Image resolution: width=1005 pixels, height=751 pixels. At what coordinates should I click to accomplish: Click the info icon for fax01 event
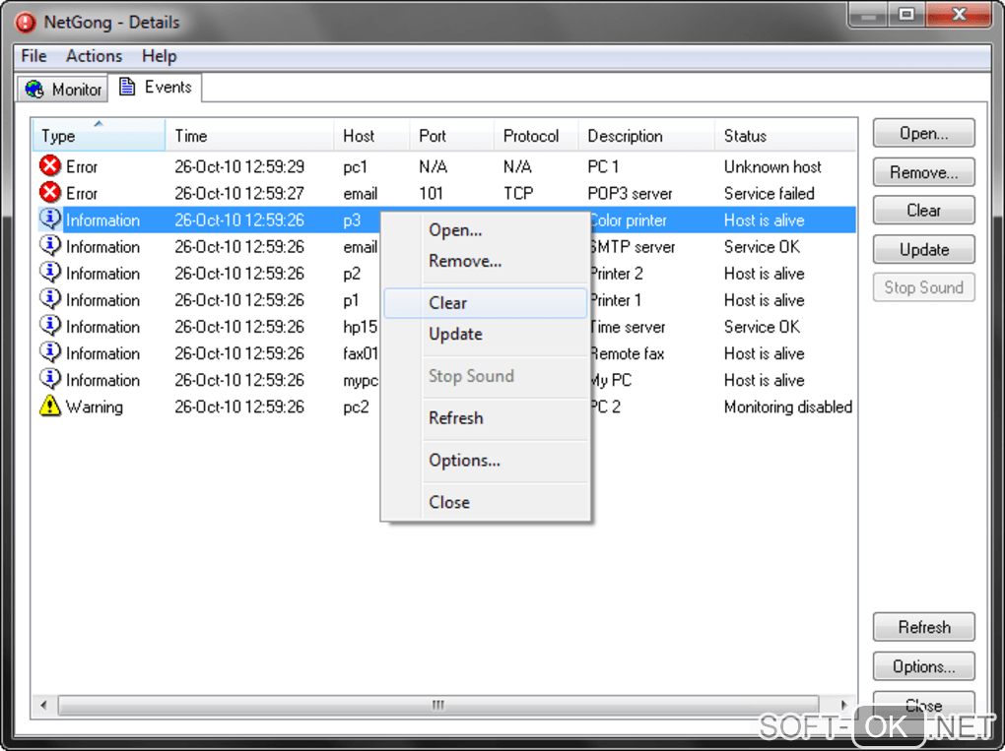click(x=50, y=352)
